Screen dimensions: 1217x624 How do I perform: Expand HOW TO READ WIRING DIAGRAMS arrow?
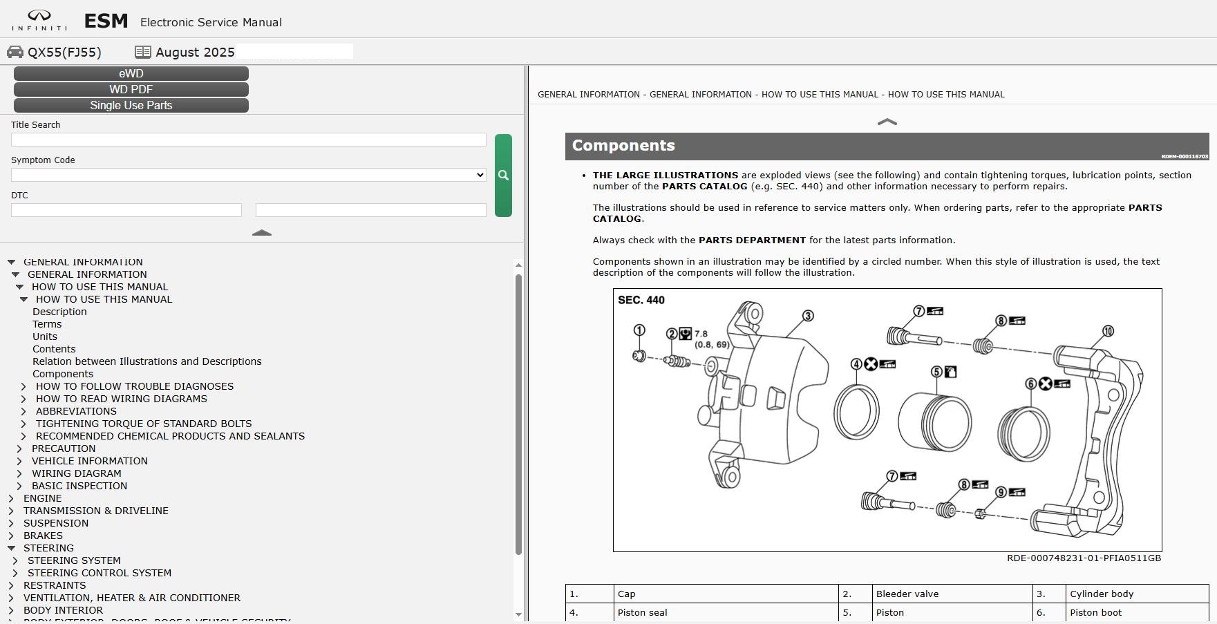click(x=23, y=399)
